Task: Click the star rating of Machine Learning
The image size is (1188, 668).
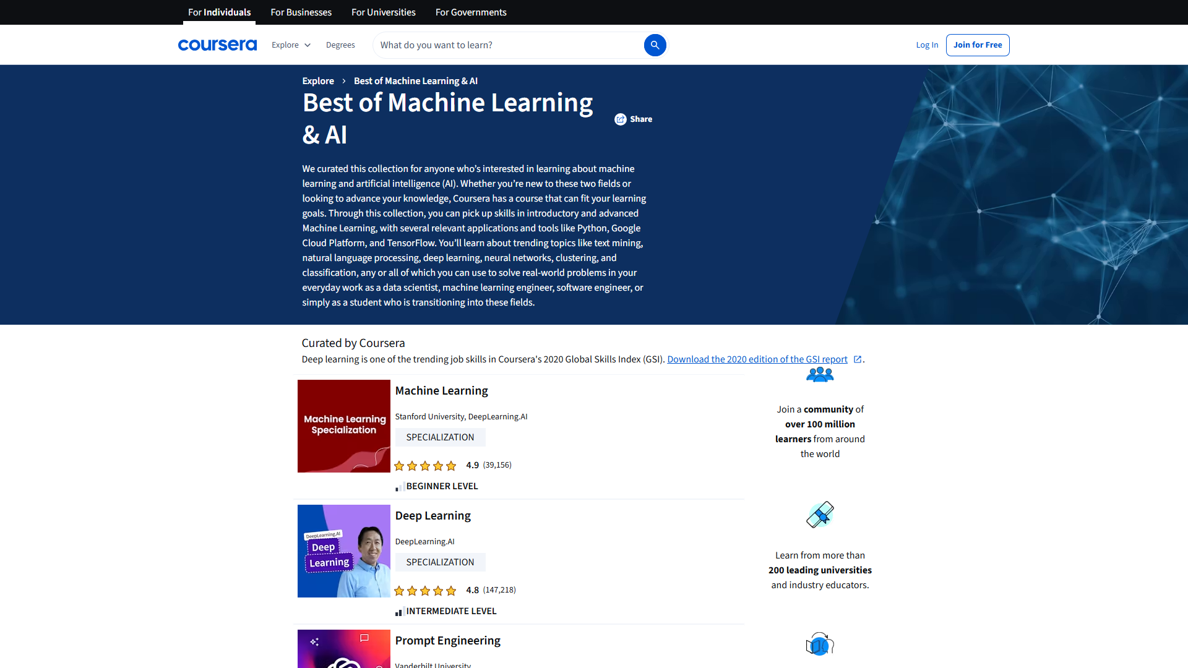Action: pos(425,466)
